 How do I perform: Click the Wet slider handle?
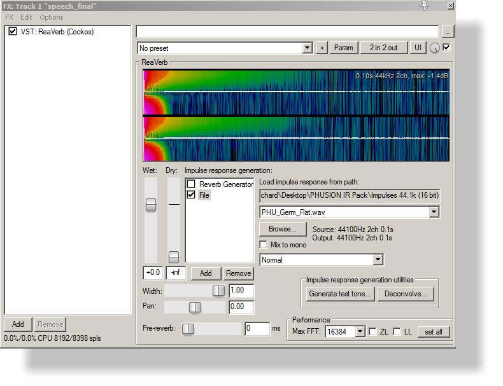coord(151,205)
